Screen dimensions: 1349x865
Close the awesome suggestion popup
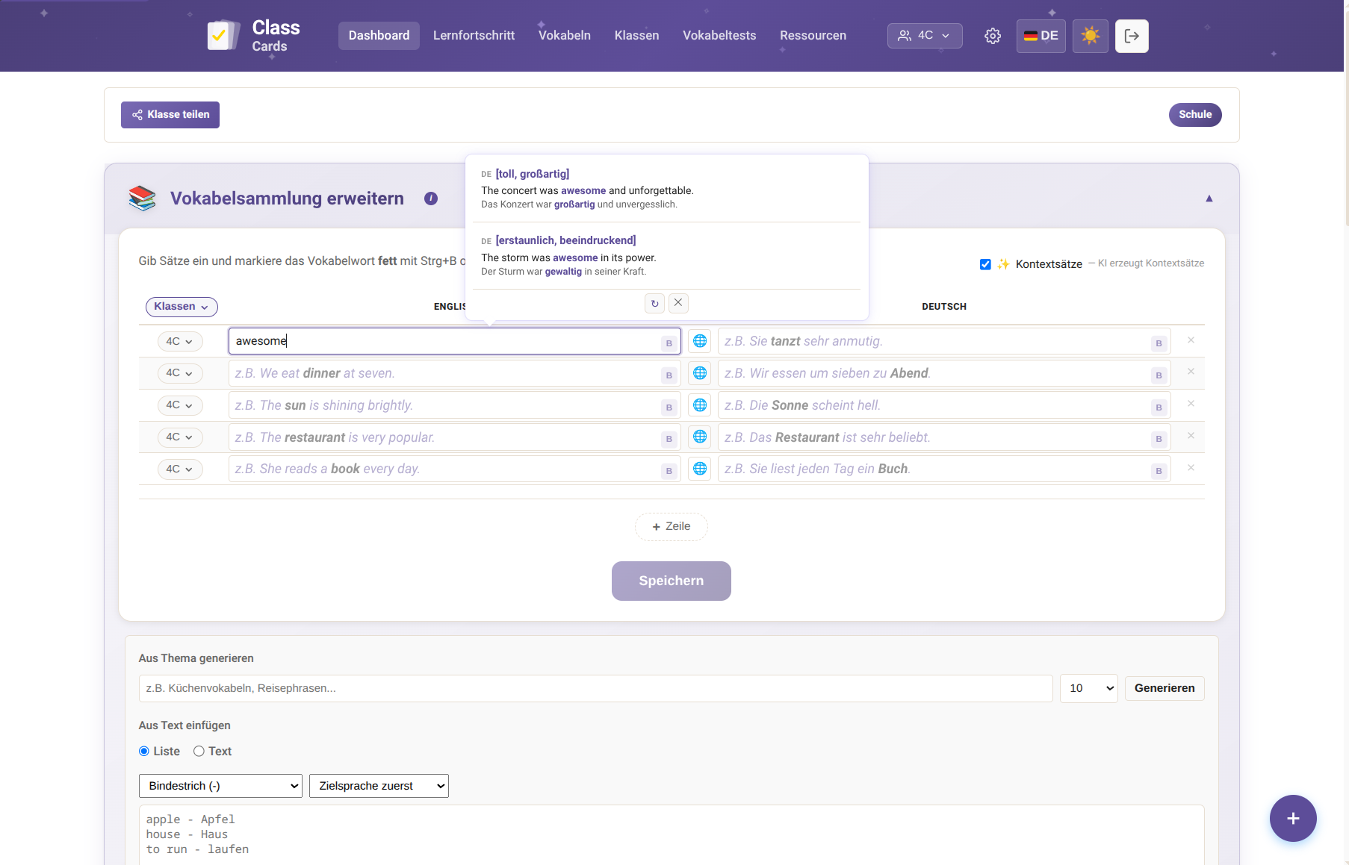(678, 303)
